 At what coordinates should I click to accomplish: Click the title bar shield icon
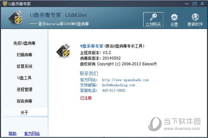tap(5, 3)
